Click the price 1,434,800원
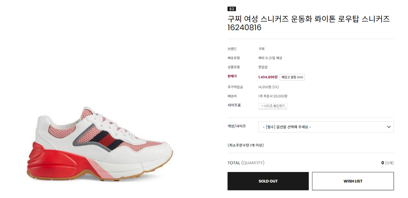408x198 pixels. (268, 77)
